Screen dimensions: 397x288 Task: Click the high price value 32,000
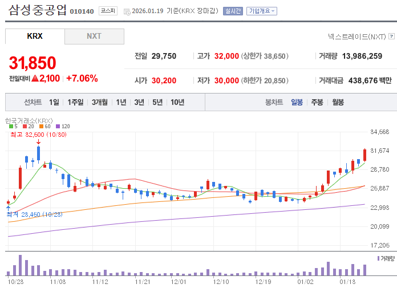coord(226,56)
